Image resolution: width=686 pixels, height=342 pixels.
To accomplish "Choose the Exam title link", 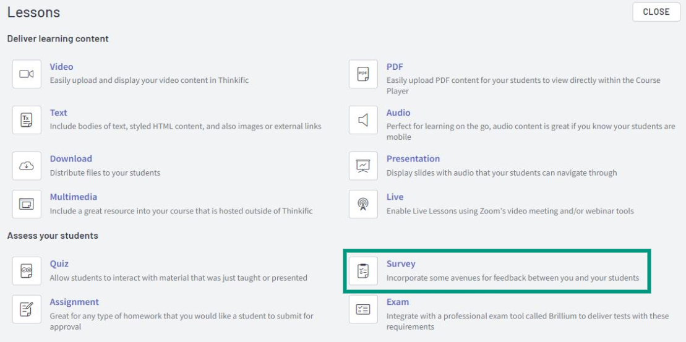I will click(x=398, y=302).
